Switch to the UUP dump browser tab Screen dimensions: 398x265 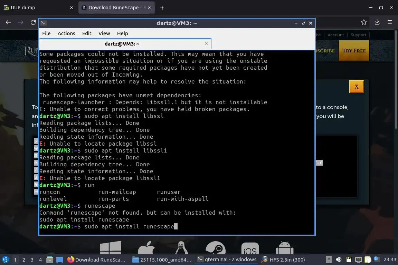point(38,8)
